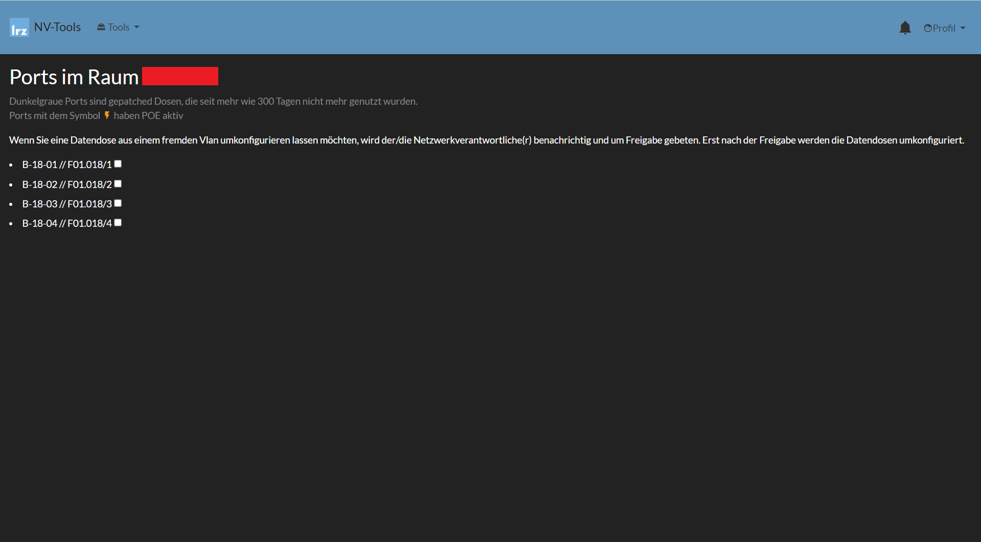This screenshot has height=542, width=981.
Task: Tick the B-18-04 // F01.018/4 checkbox
Action: tap(118, 223)
